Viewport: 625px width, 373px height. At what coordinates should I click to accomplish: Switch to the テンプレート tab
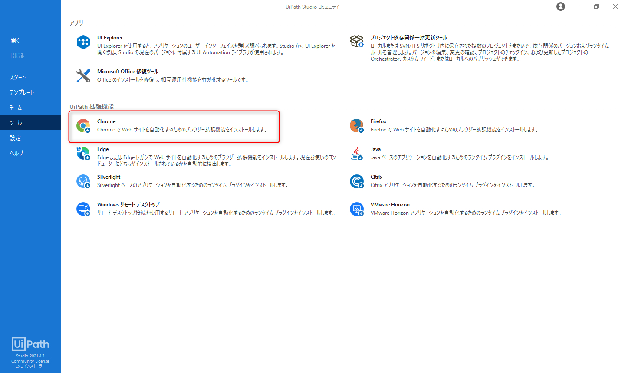point(30,92)
